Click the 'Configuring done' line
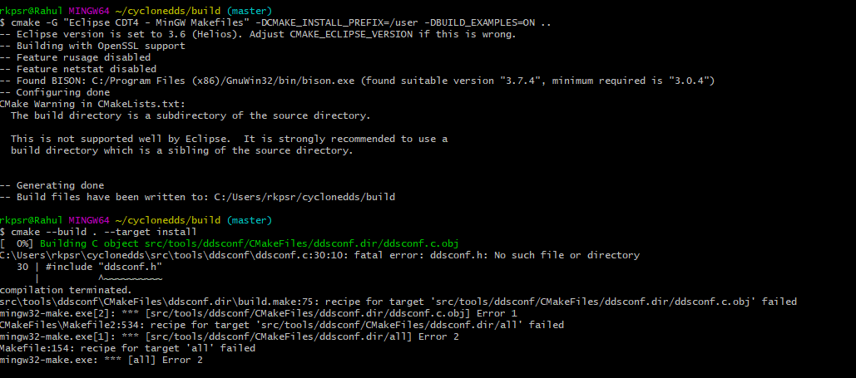The height and width of the screenshot is (378, 856). (x=55, y=92)
